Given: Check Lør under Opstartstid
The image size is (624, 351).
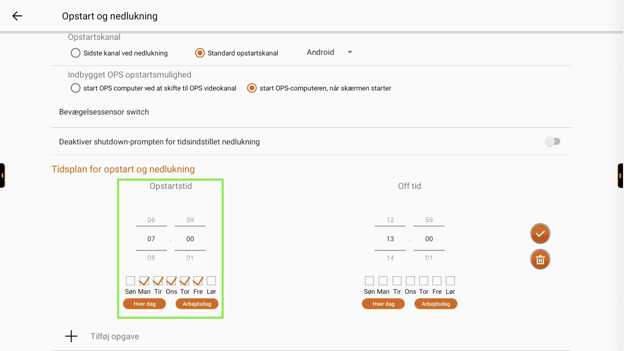Looking at the screenshot, I should [x=211, y=281].
